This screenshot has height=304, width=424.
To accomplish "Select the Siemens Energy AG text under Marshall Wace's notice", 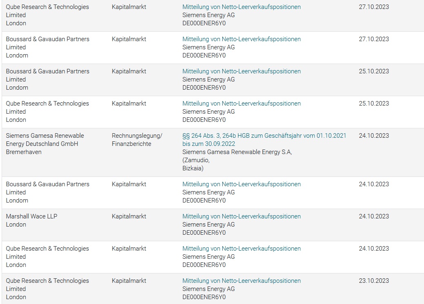I will (205, 225).
